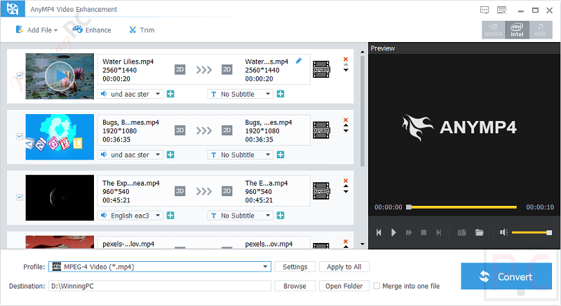
Task: Toggle checkbox for The Exp...nea.mp4
Action: click(20, 197)
